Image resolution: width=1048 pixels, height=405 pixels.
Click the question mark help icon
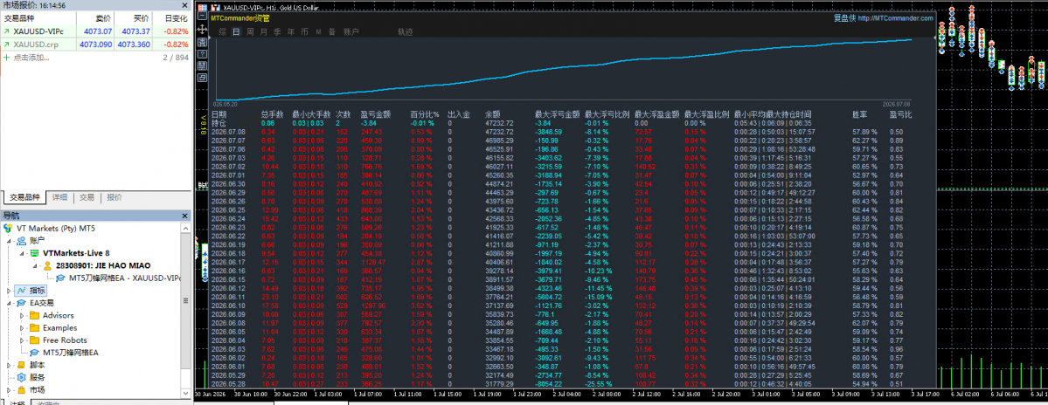(202, 54)
